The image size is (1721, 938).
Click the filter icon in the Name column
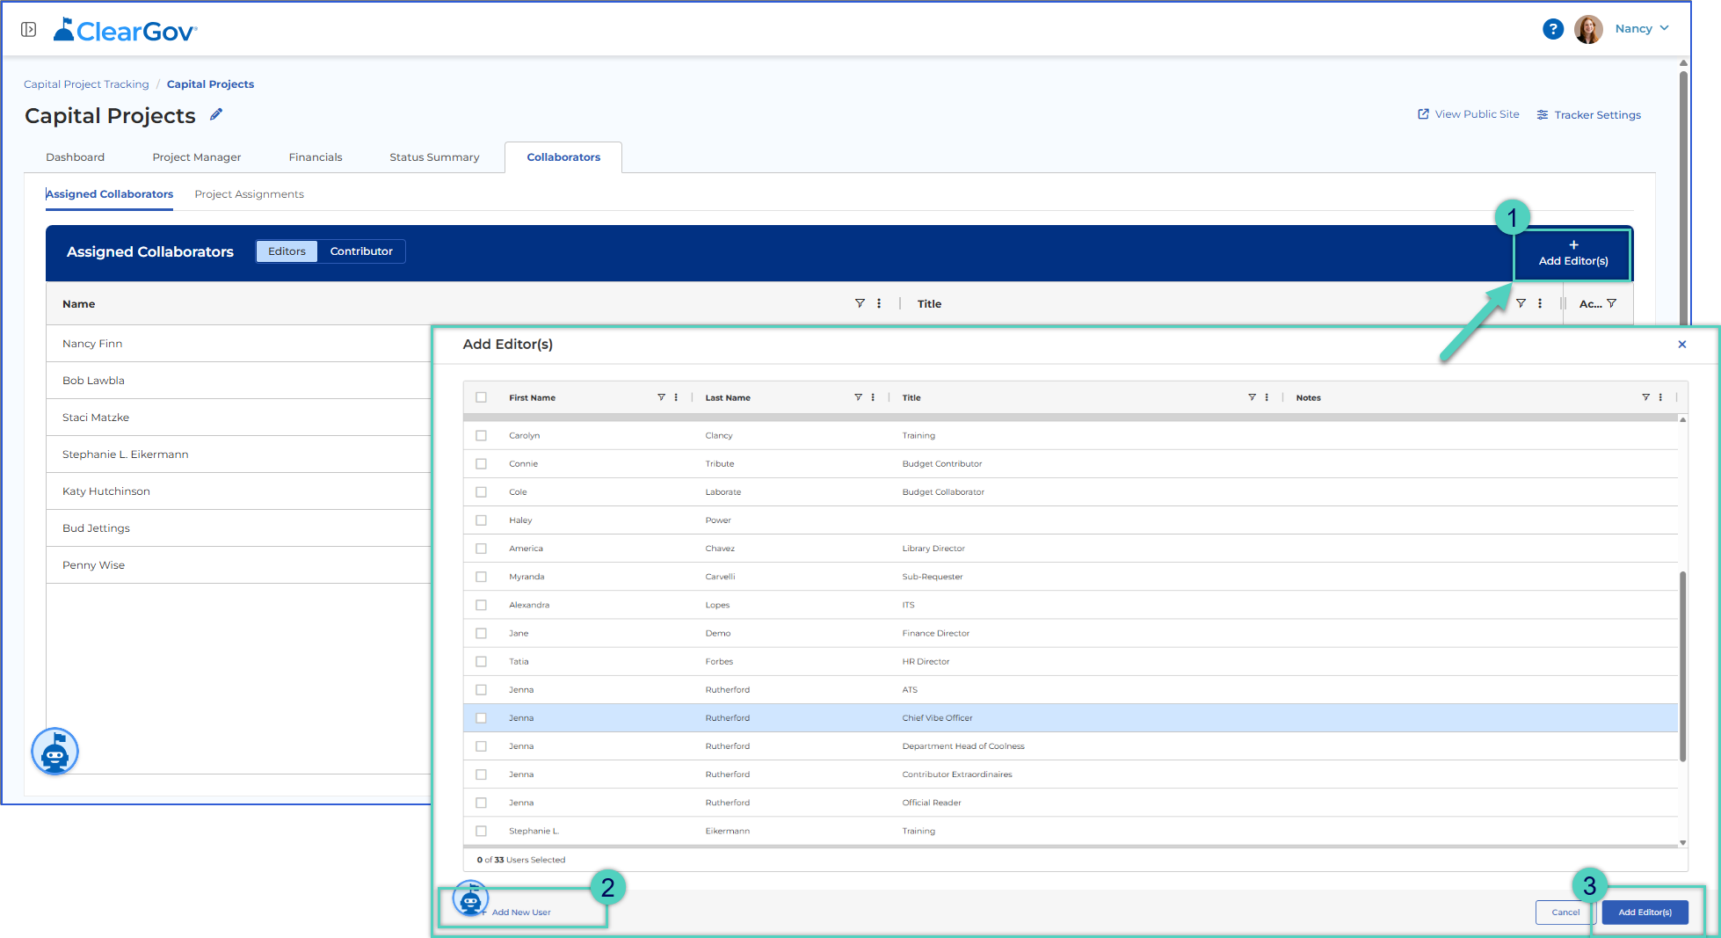(x=860, y=303)
